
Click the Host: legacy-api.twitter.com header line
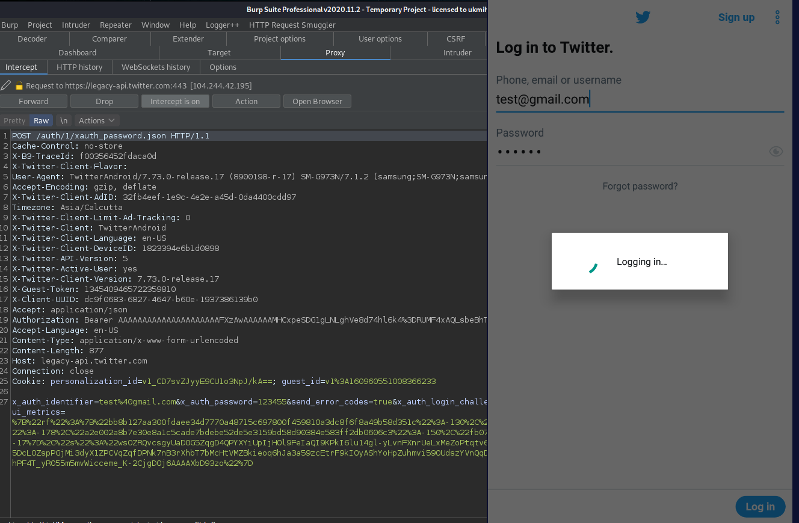79,361
